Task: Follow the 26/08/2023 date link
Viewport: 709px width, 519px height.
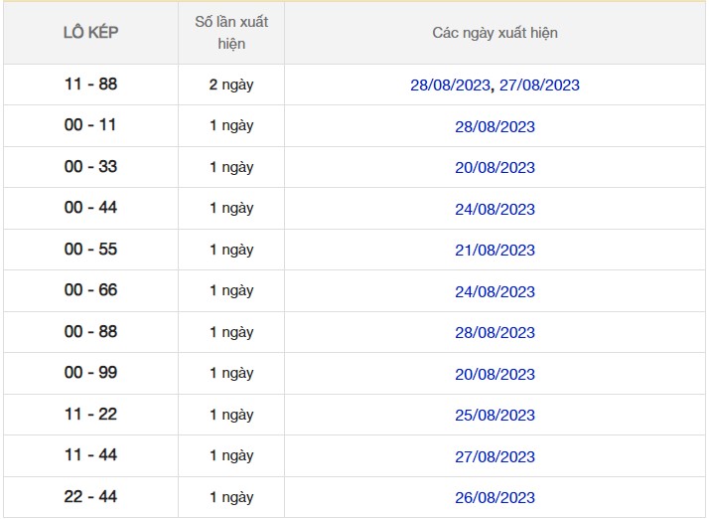Action: pyautogui.click(x=495, y=498)
